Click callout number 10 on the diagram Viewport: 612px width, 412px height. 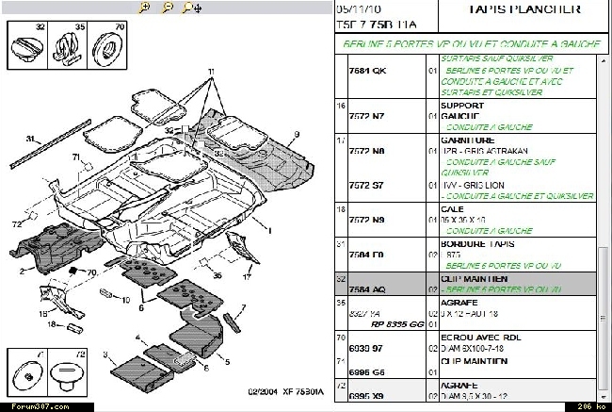pyautogui.click(x=125, y=300)
